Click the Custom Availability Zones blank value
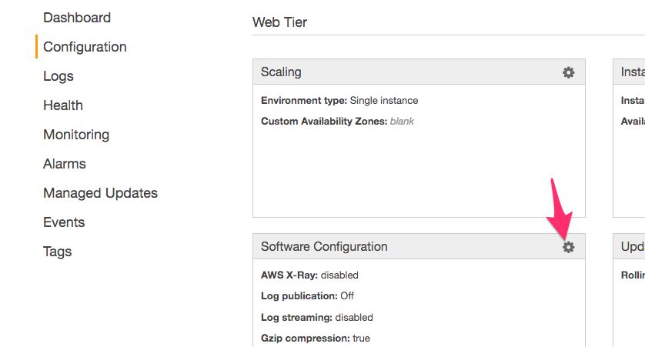This screenshot has height=347, width=645. coord(402,122)
